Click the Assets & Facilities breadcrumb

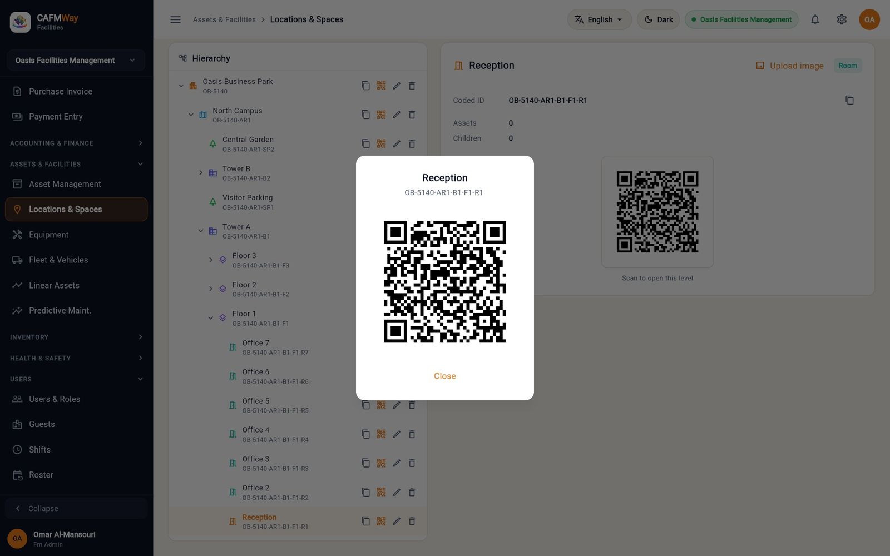coord(224,19)
